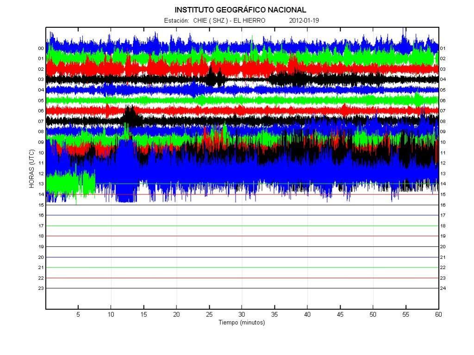The width and height of the screenshot is (474, 355).
Task: Click the INSTITUTO GEOGRÁFICO NACIONAL title
Action: click(x=240, y=10)
